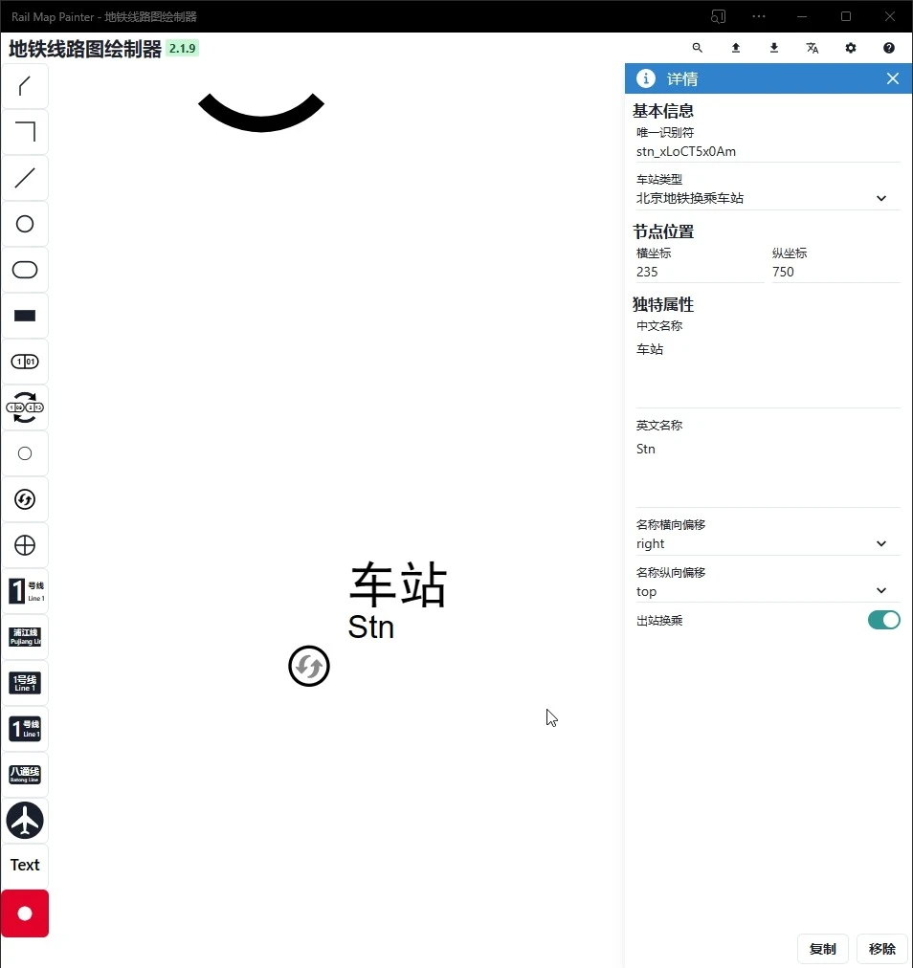
Task: Click the 中文名称 field with 车站
Action: 768,372
